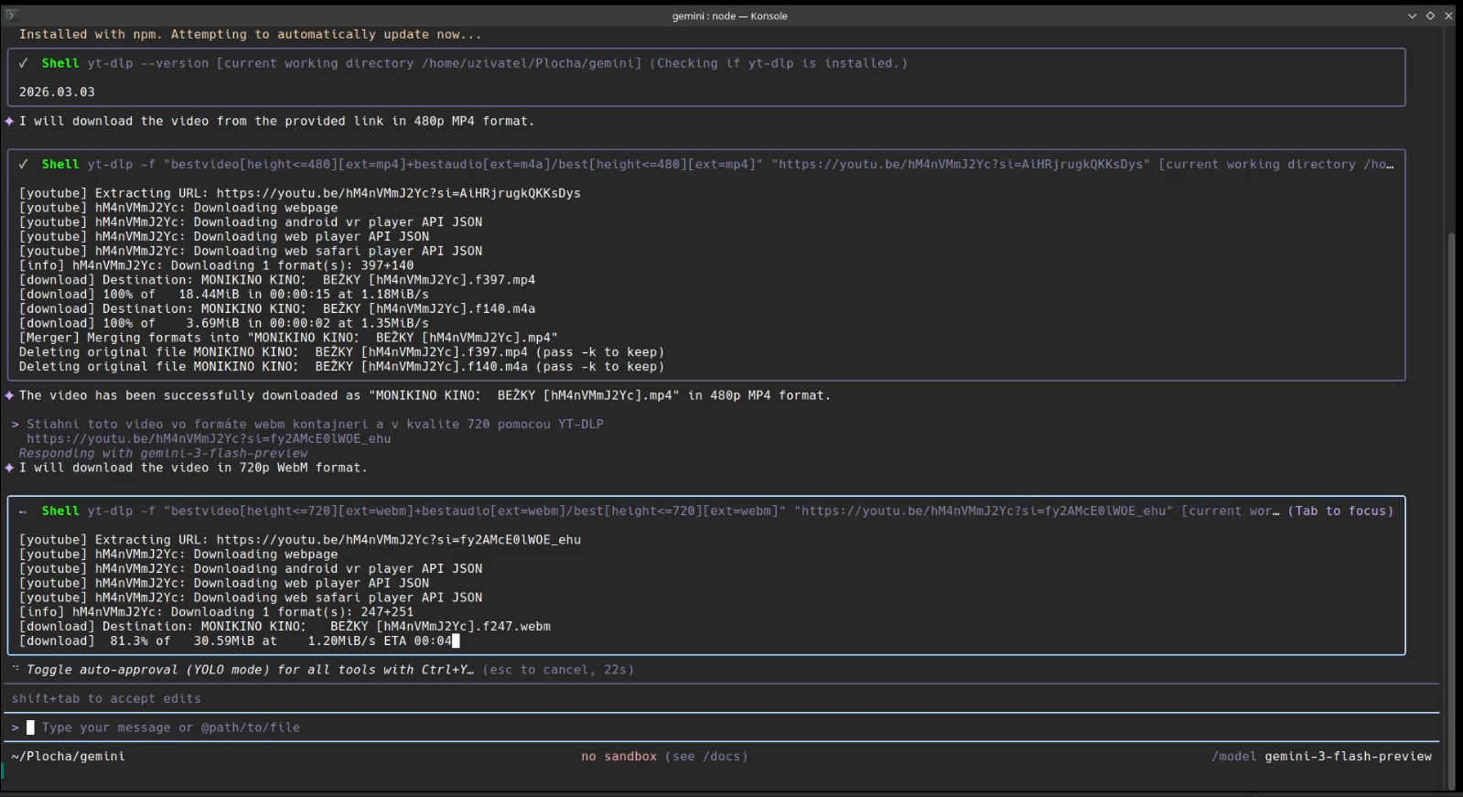This screenshot has width=1463, height=797.
Task: Click the diamond marker before the 720p WebM message
Action: [x=9, y=468]
